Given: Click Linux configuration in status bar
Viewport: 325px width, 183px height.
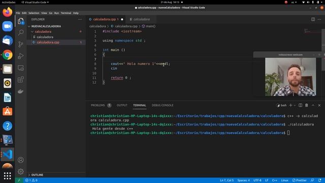Looking at the screenshot, I should pos(284,180).
